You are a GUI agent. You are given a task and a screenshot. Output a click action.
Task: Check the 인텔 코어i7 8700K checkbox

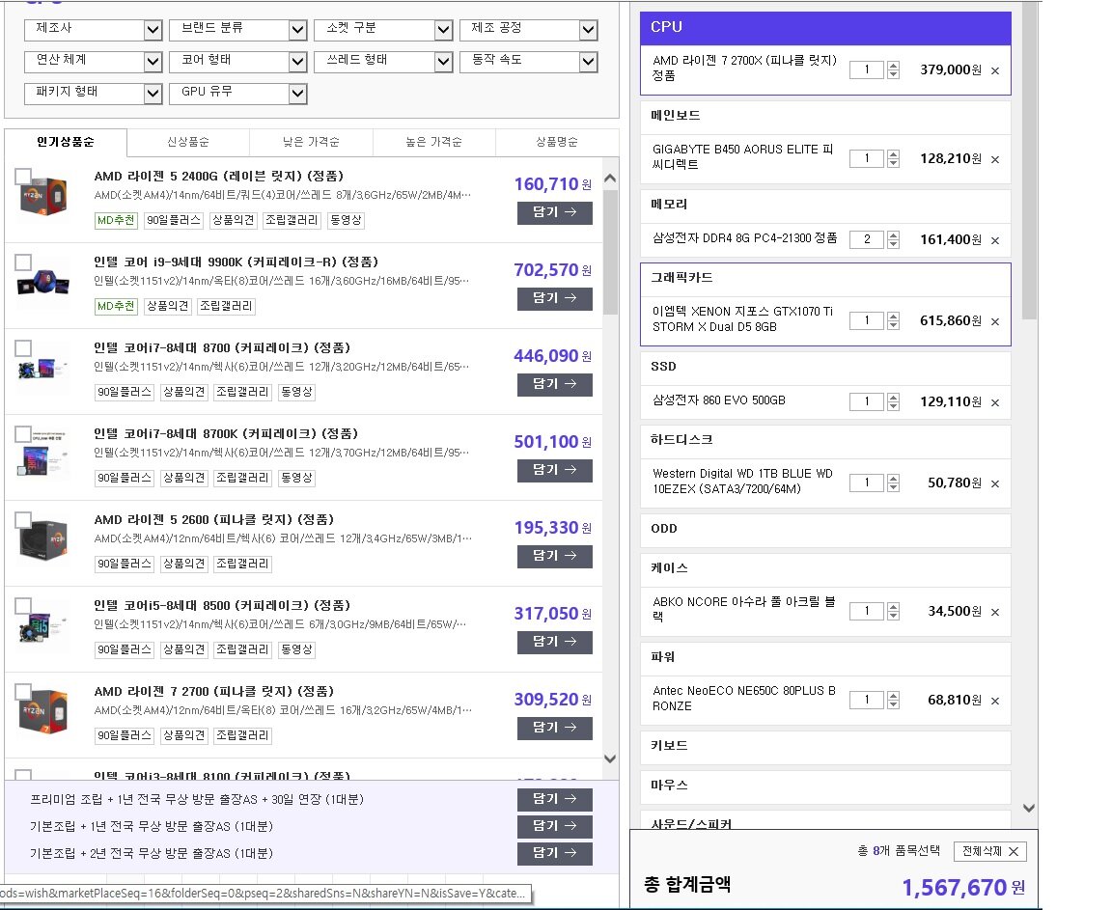click(x=23, y=433)
